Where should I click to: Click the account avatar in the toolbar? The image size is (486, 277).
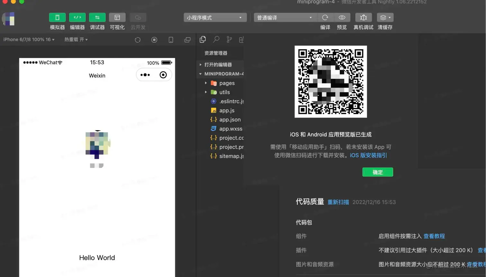9,19
